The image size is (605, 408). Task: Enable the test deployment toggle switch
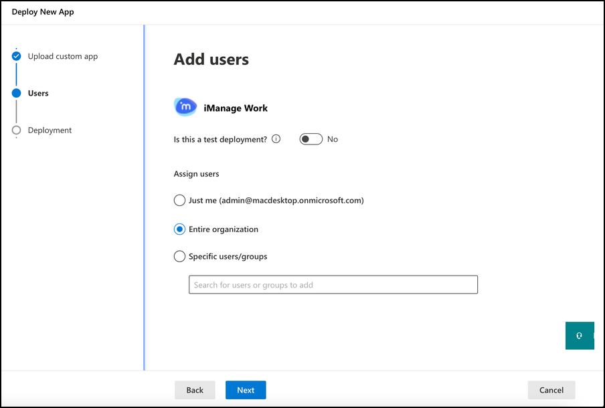point(311,139)
